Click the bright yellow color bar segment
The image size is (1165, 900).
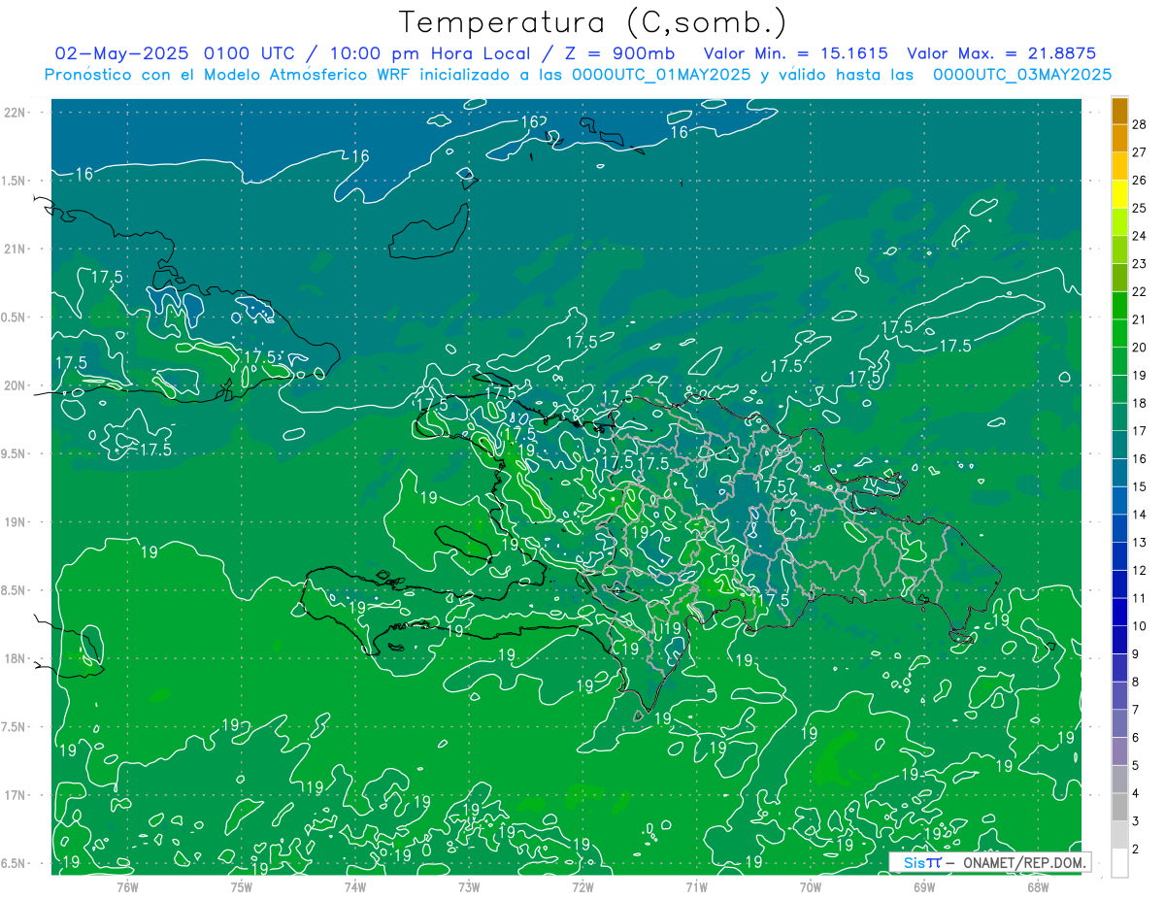[1120, 193]
